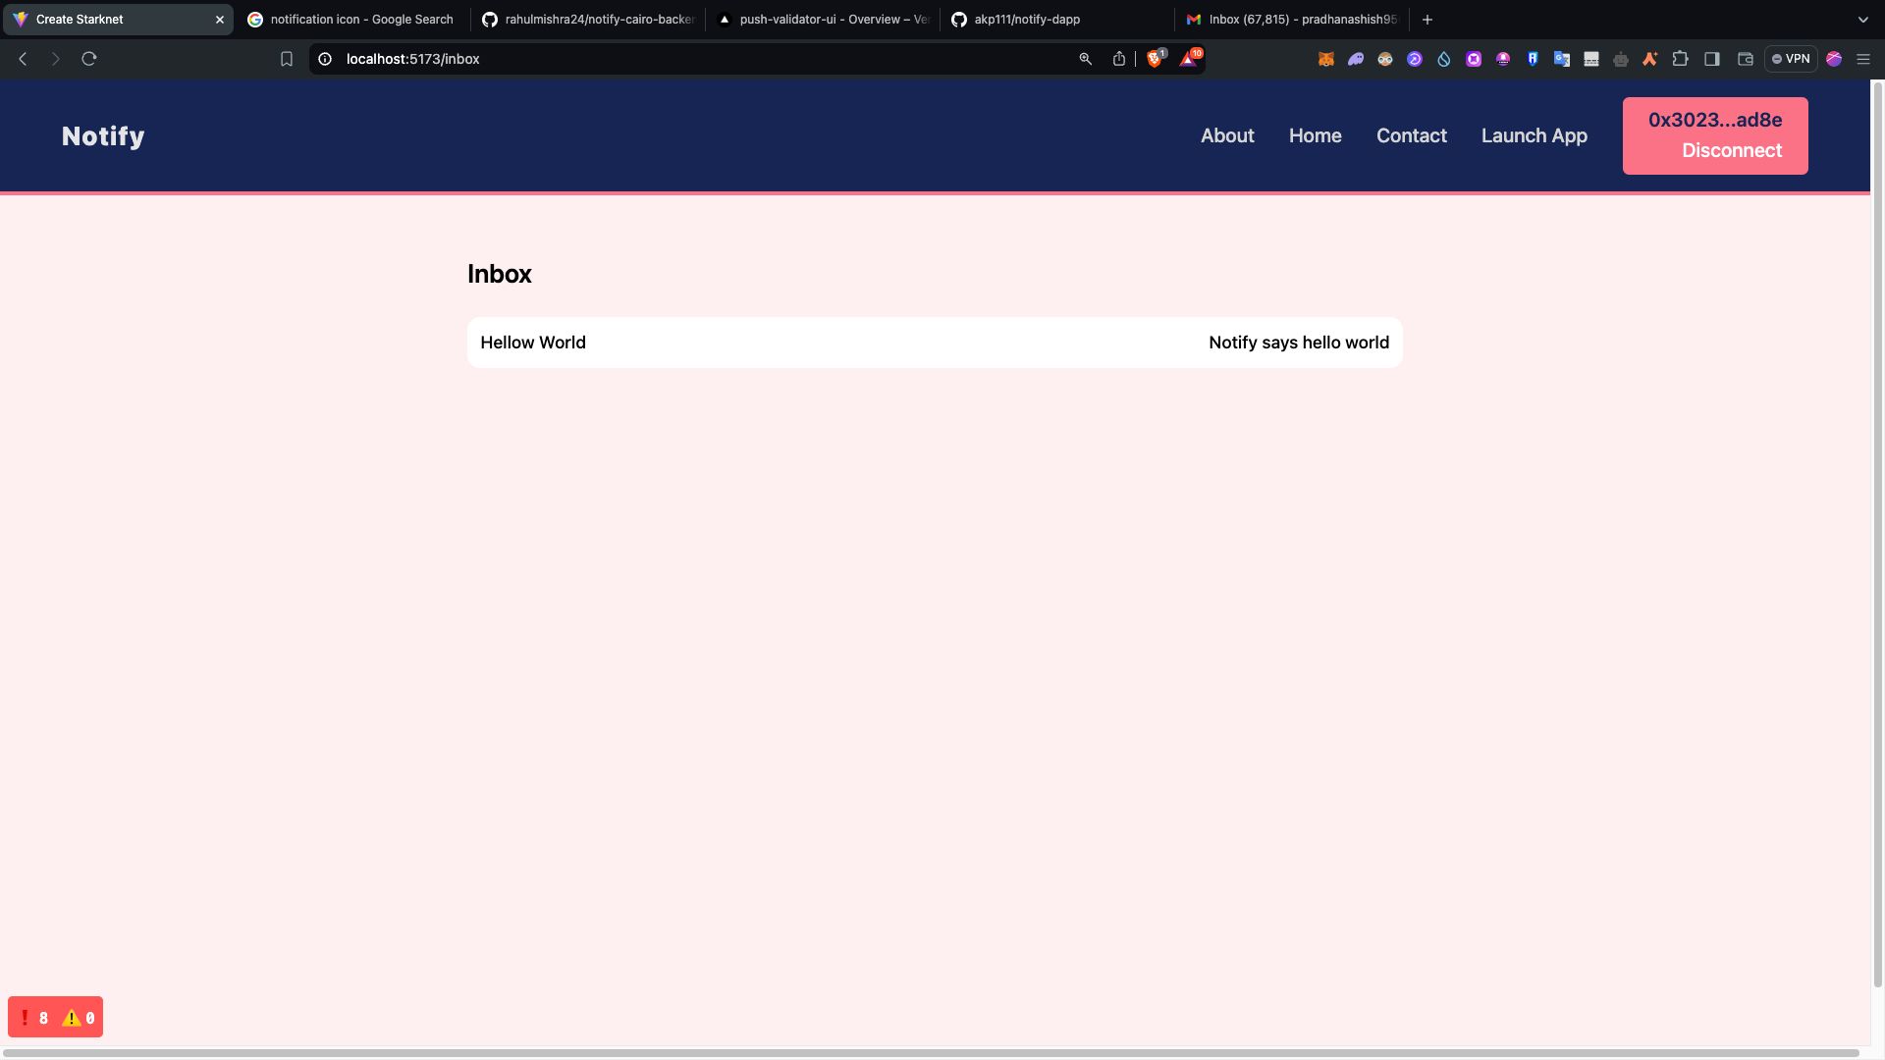1885x1060 pixels.
Task: Click the status bar error count badge 8
Action: point(43,1016)
